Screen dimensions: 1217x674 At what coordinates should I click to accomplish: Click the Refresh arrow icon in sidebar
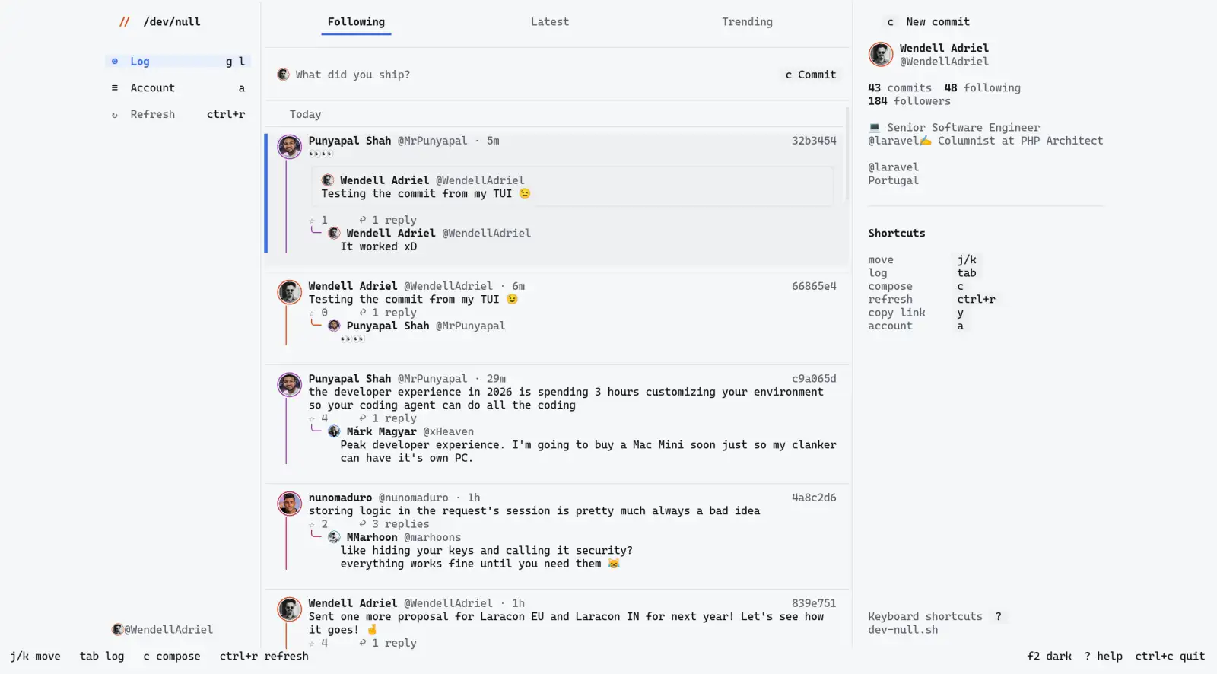(115, 115)
